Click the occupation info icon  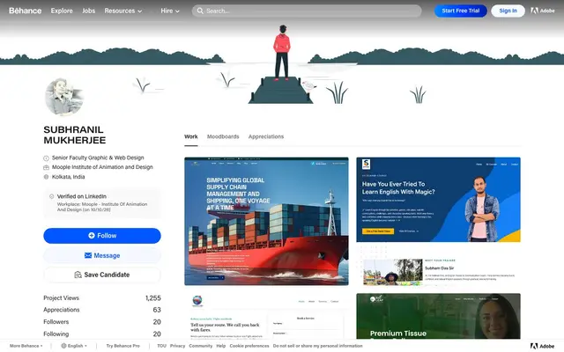(x=46, y=158)
